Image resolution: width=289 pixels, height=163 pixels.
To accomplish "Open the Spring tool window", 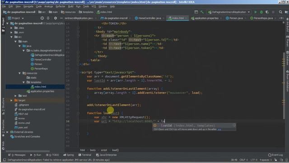I will pyautogui.click(x=68, y=155).
